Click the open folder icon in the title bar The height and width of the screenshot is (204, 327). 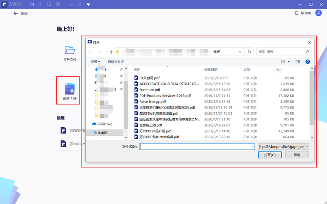pyautogui.click(x=31, y=4)
